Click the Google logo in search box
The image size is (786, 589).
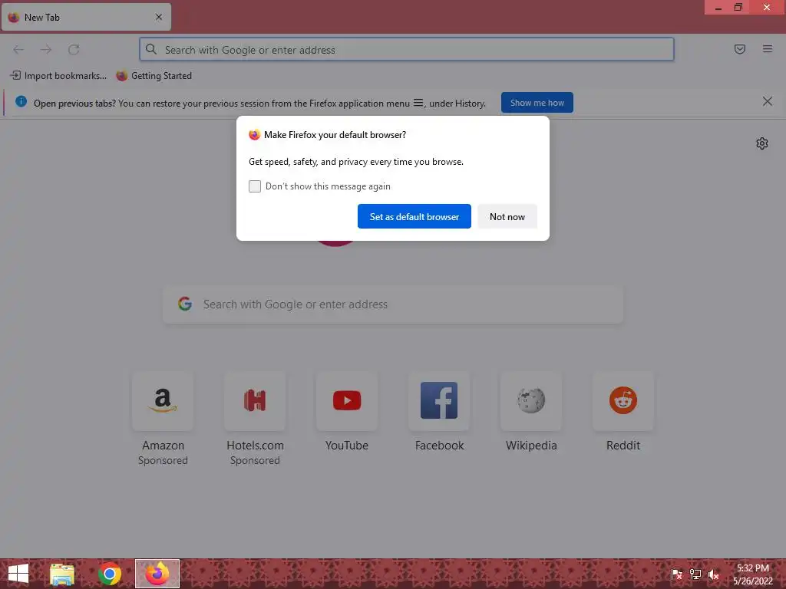[185, 304]
